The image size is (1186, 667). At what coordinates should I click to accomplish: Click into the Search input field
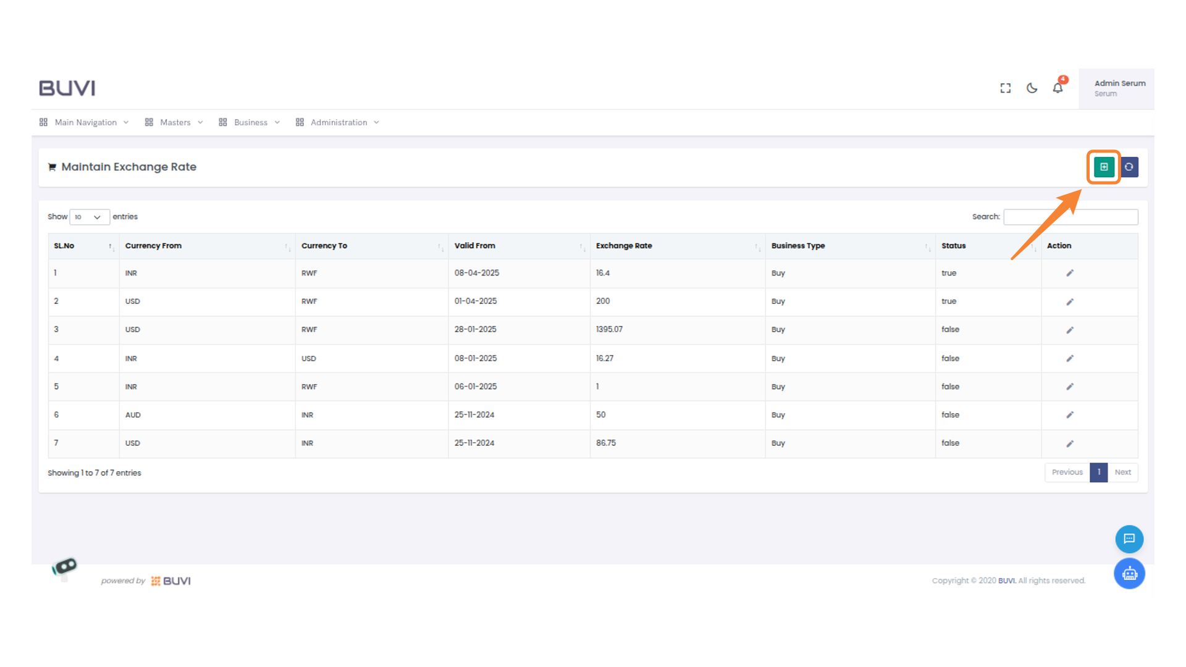point(1070,217)
